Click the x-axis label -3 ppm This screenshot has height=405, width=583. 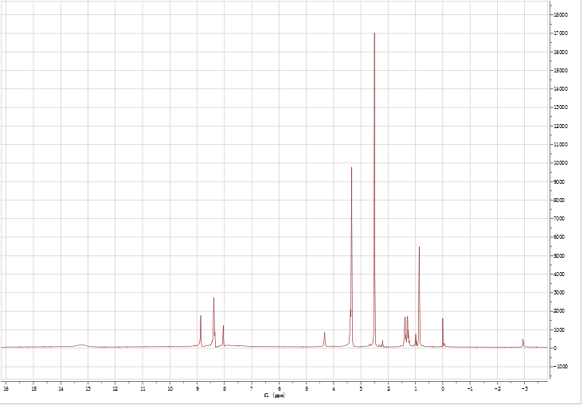click(524, 388)
